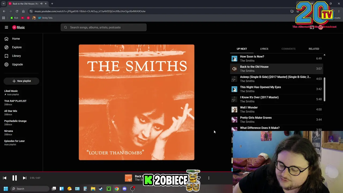Viewport: 343px width, 193px height.
Task: Launch Steam from the taskbar
Action: (101, 189)
